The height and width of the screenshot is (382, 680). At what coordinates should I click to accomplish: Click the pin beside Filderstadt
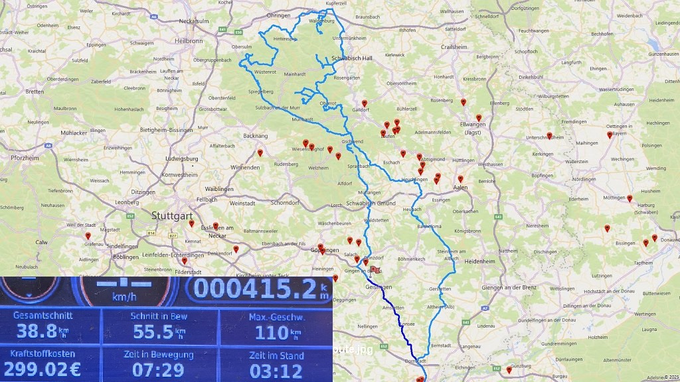click(185, 261)
